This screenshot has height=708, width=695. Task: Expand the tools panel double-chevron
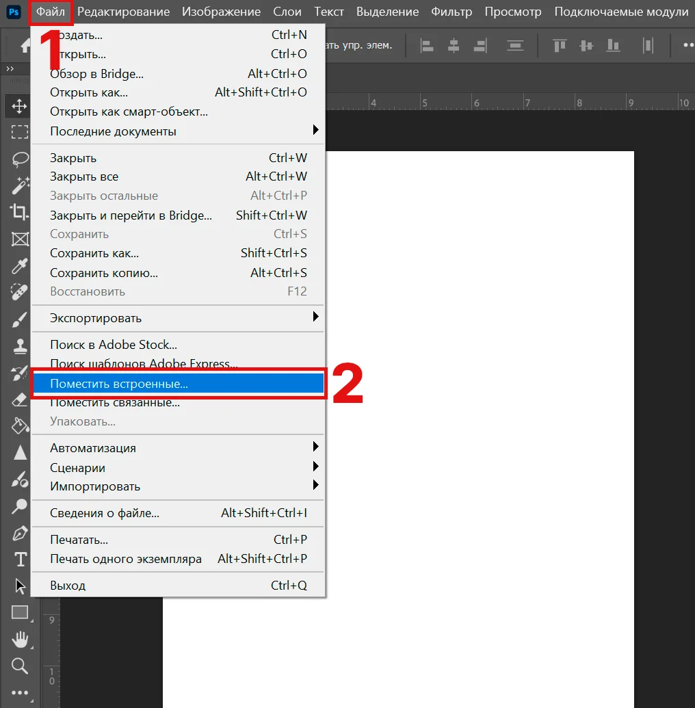point(10,68)
